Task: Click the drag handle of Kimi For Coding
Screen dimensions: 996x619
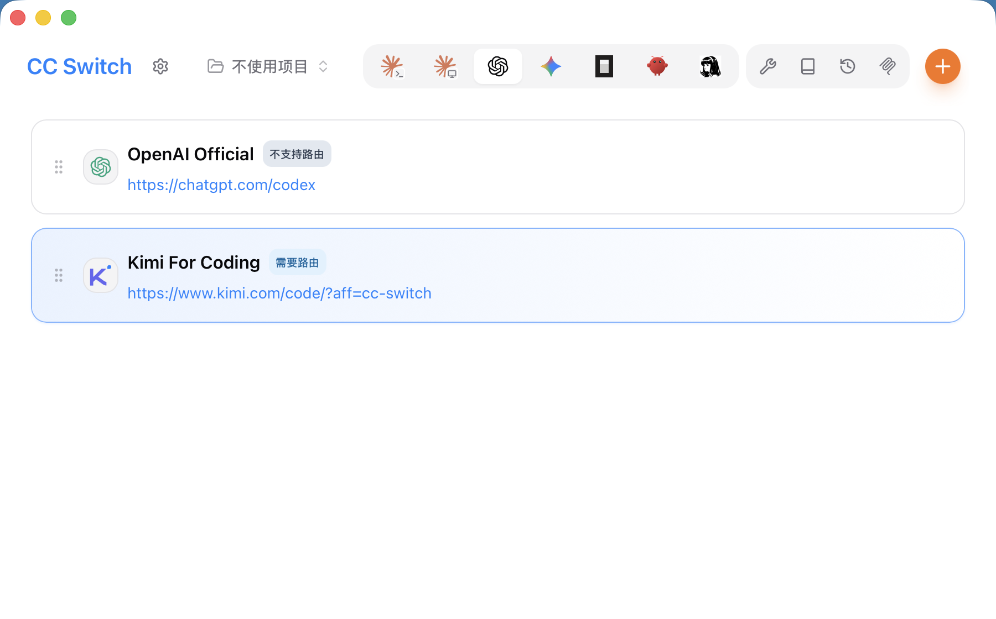Action: tap(59, 275)
